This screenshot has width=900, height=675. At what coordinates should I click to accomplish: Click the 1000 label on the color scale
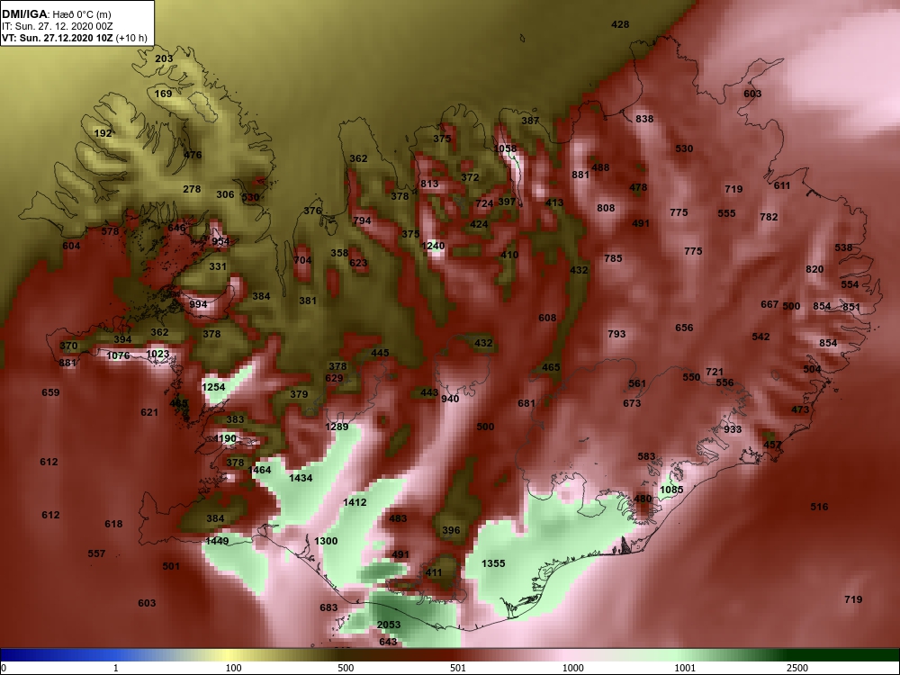coord(572,668)
